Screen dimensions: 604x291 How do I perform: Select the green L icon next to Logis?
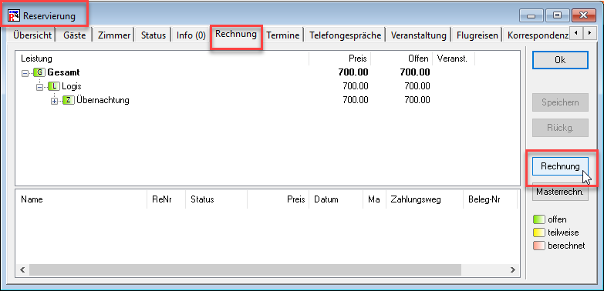click(54, 86)
